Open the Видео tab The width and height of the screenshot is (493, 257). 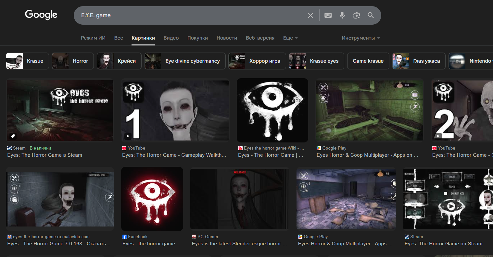pyautogui.click(x=171, y=38)
